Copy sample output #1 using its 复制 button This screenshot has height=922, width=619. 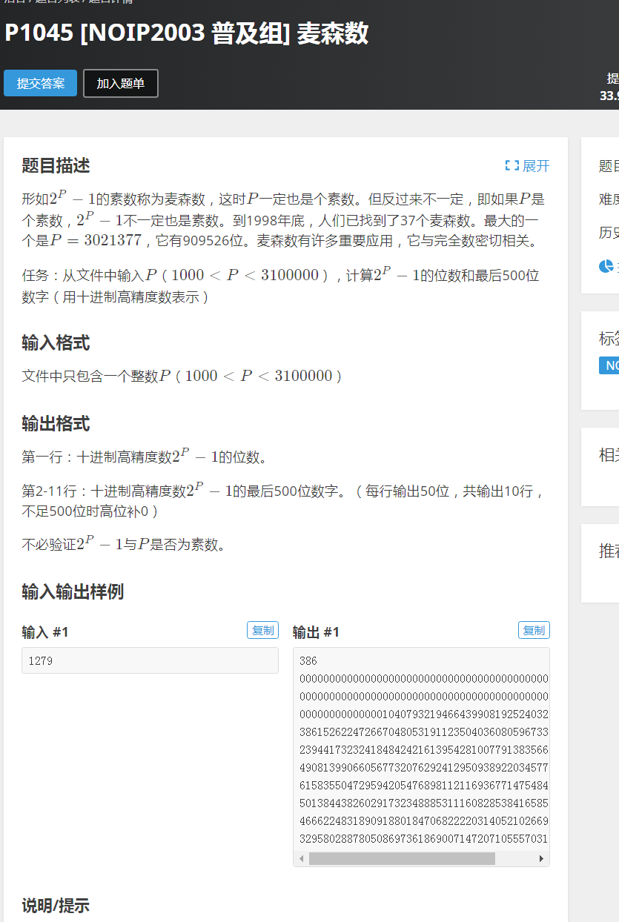534,629
